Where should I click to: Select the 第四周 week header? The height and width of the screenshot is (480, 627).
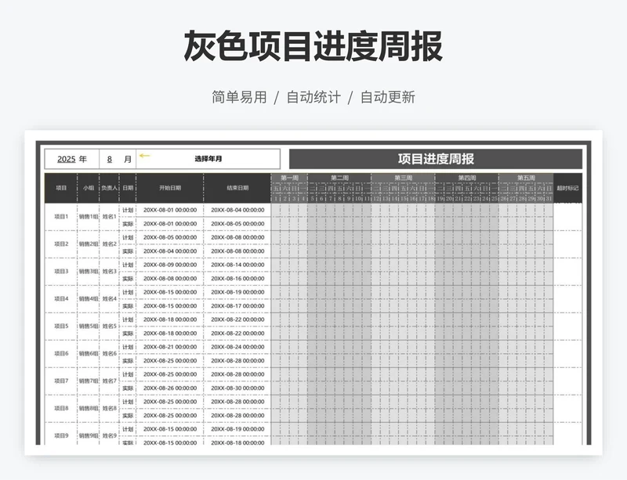[466, 178]
